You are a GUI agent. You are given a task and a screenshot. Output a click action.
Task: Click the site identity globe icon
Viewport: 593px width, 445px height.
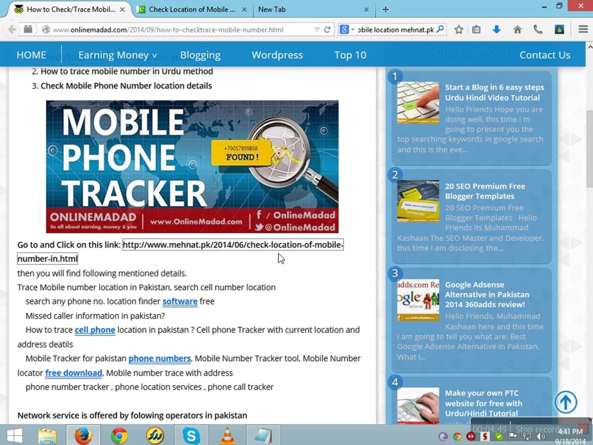tap(46, 29)
